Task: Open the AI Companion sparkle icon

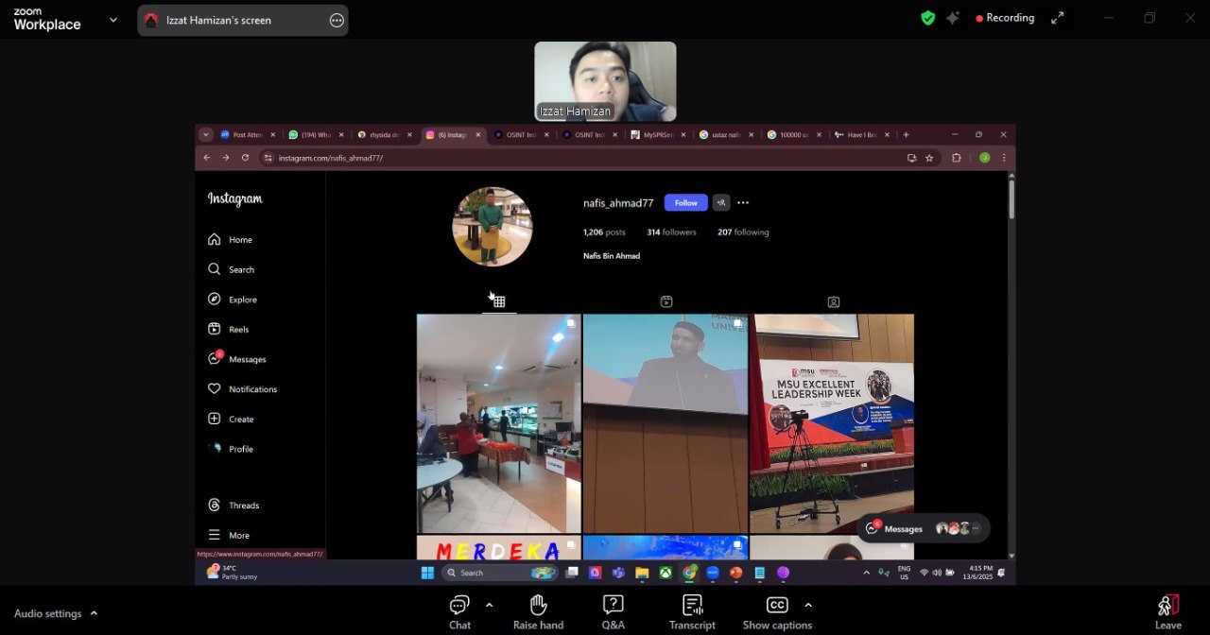Action: click(x=953, y=18)
